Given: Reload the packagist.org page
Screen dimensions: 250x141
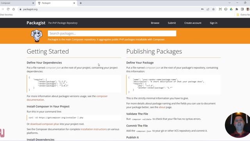Looking at the screenshot, I should (x=8, y=9).
